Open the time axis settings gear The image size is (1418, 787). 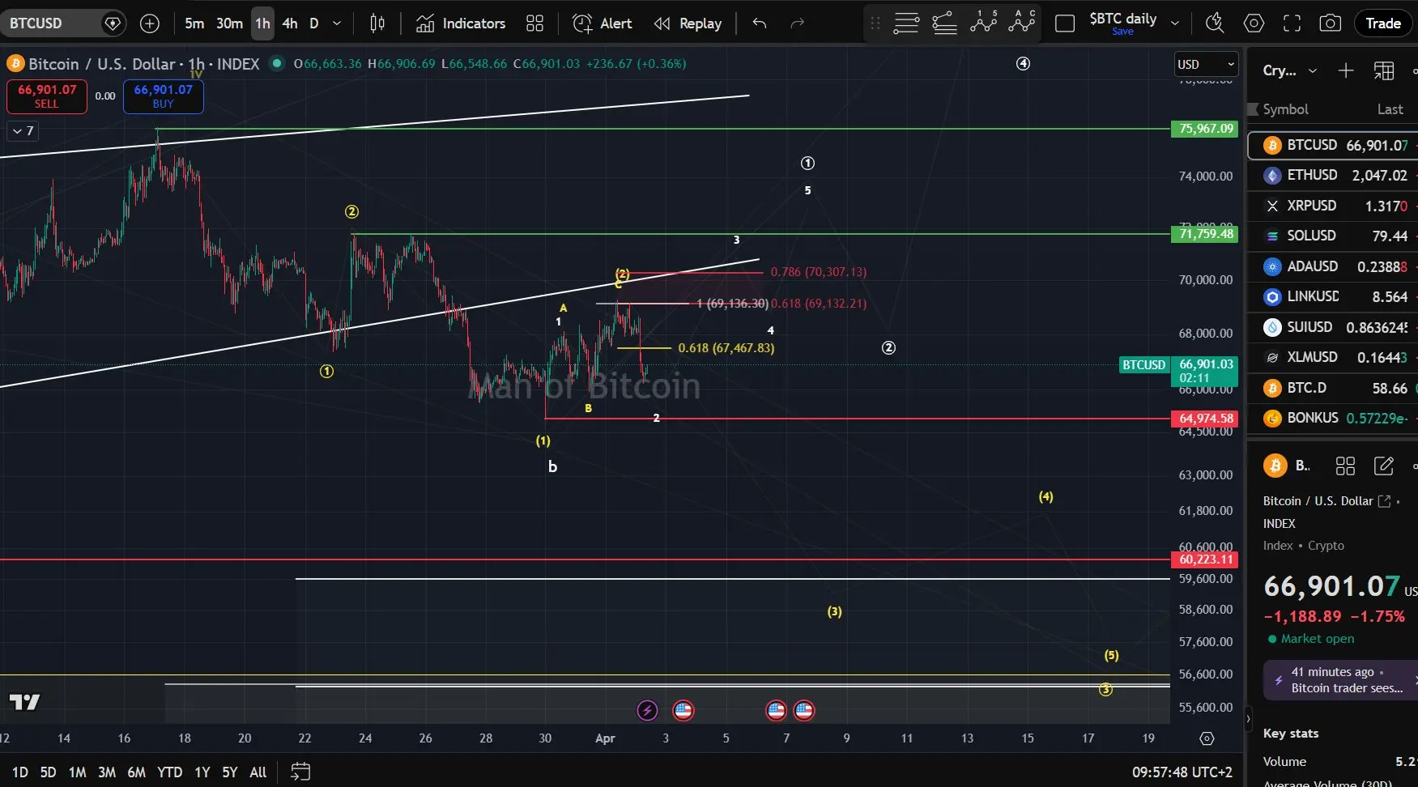click(1207, 738)
